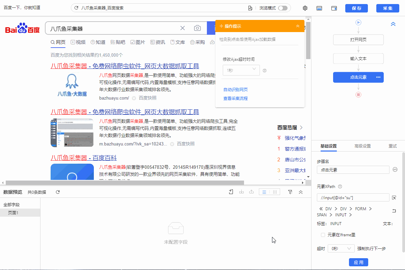Refresh the 数据预览 data preview
405x270 pixels.
tap(58, 192)
